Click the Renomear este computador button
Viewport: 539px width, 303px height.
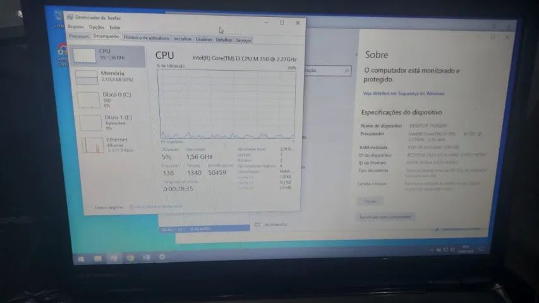pos(385,217)
